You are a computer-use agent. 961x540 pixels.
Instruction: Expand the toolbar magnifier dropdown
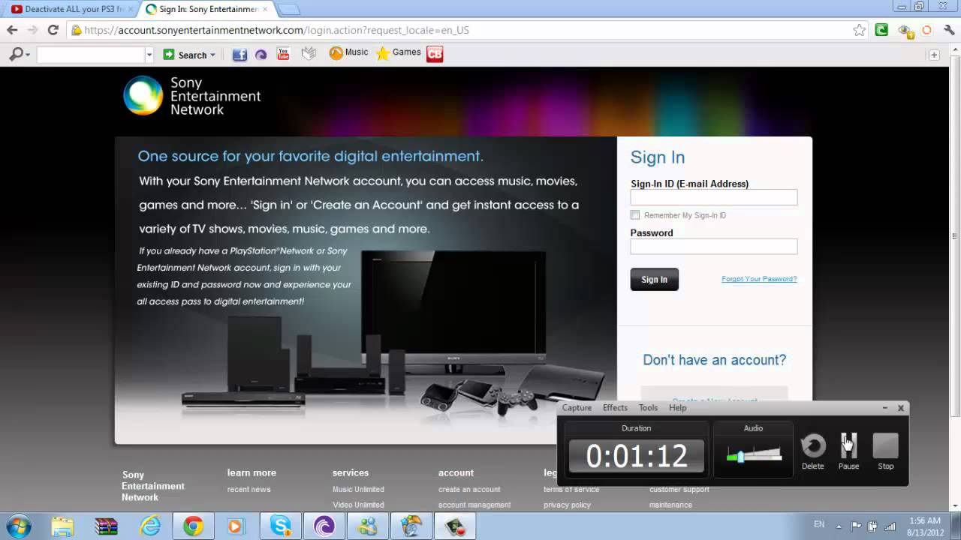(28, 55)
